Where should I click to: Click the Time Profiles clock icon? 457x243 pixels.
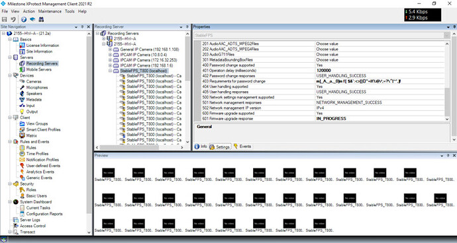click(22, 154)
